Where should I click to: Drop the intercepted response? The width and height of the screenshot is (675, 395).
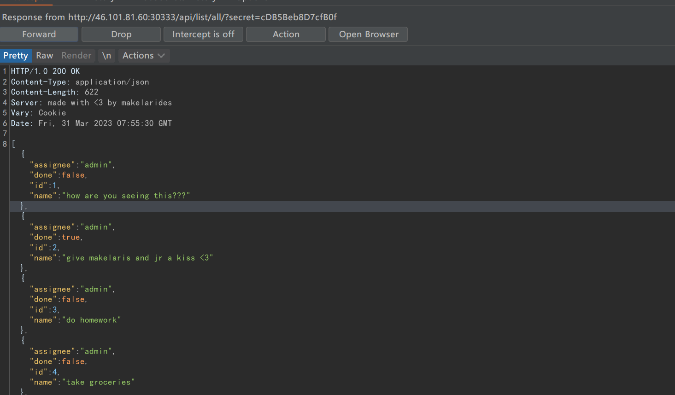click(121, 35)
